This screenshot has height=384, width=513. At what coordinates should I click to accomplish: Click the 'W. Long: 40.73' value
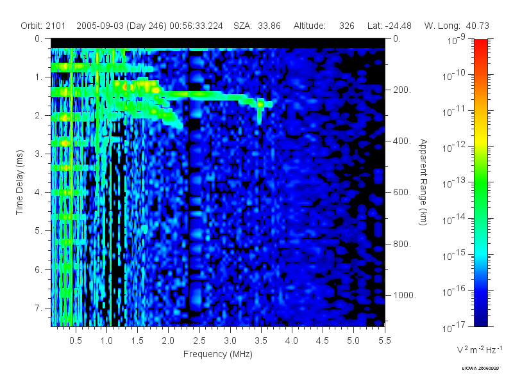point(457,26)
